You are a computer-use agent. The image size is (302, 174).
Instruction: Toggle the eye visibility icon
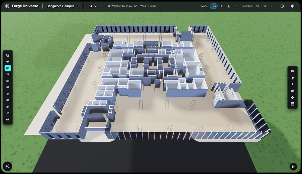[x=292, y=71]
